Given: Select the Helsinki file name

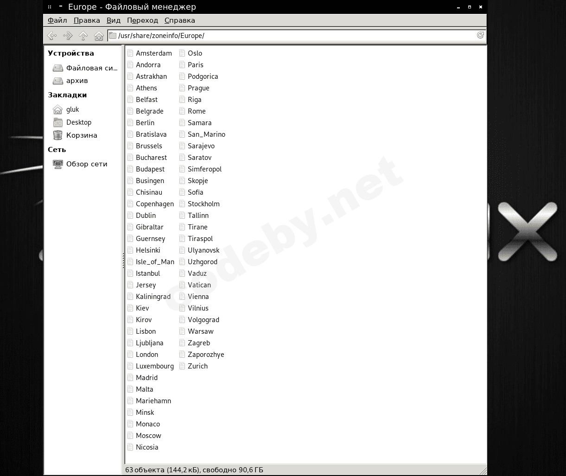Looking at the screenshot, I should tap(148, 250).
